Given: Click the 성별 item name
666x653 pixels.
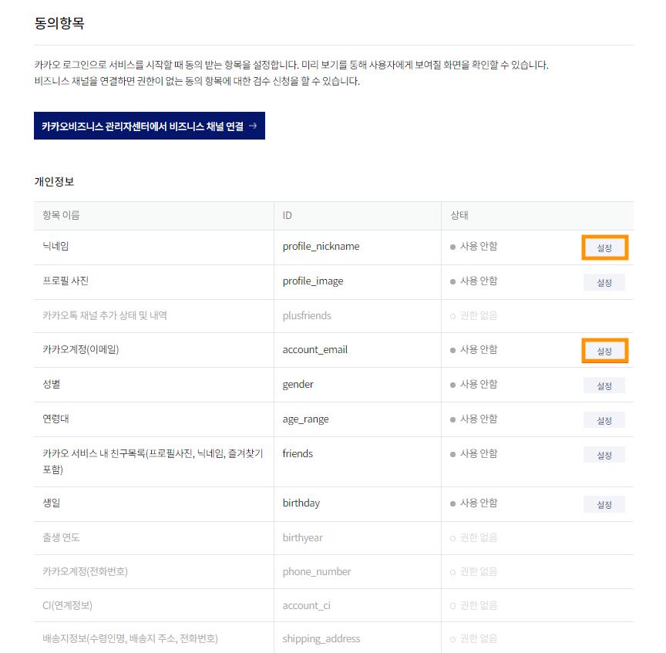Looking at the screenshot, I should [52, 384].
